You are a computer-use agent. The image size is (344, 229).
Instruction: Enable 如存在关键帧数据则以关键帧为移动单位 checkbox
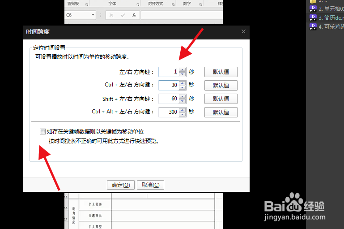[42, 131]
